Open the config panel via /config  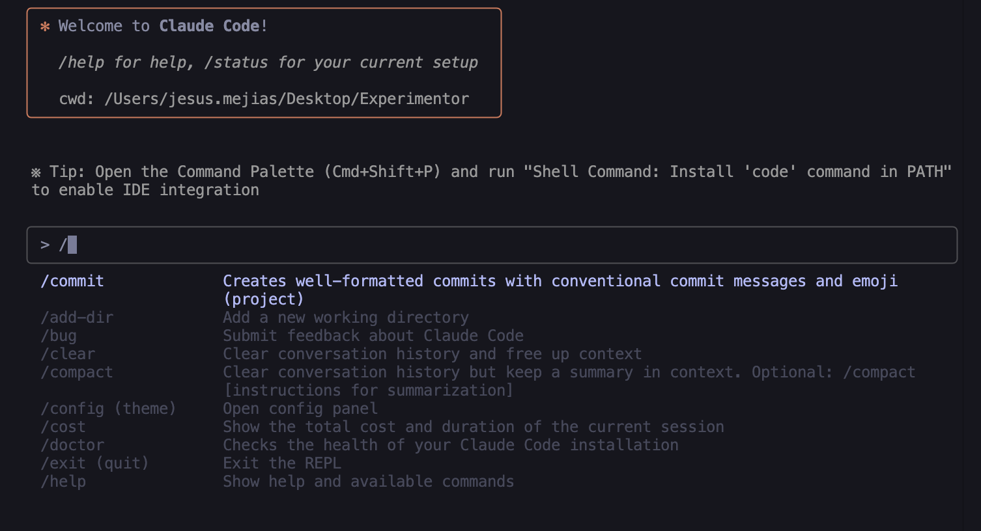[108, 408]
